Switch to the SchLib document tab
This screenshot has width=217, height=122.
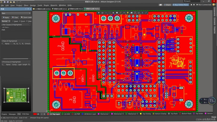59,9
